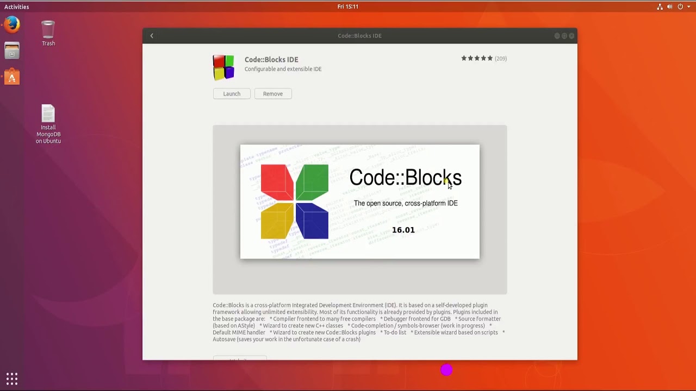Click 'Configurable and extensible IDE' subtitle
The height and width of the screenshot is (391, 696).
point(283,70)
